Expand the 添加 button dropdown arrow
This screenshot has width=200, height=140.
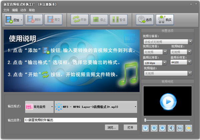(22, 20)
